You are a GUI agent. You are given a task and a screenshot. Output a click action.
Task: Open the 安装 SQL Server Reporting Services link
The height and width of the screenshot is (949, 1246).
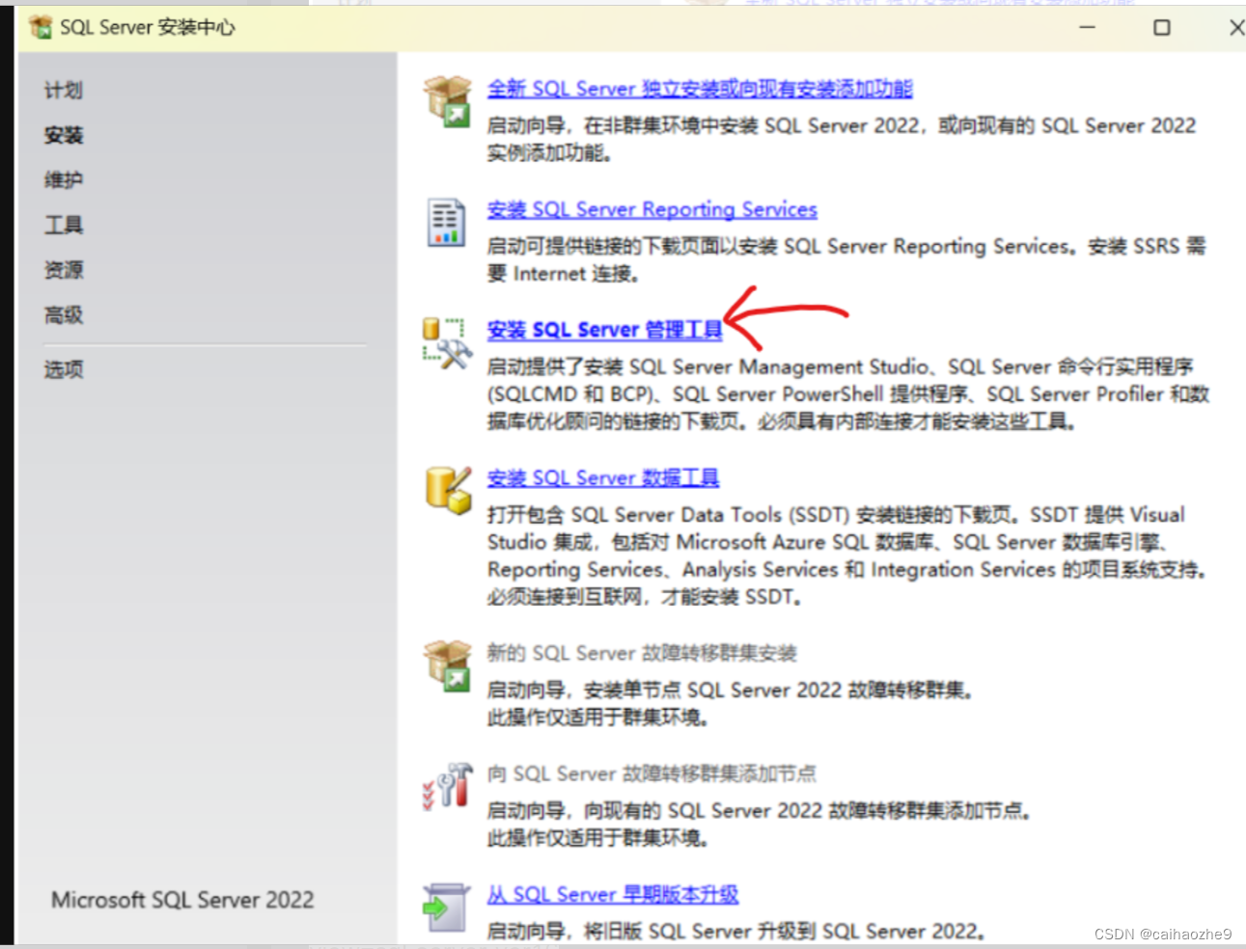tap(652, 209)
